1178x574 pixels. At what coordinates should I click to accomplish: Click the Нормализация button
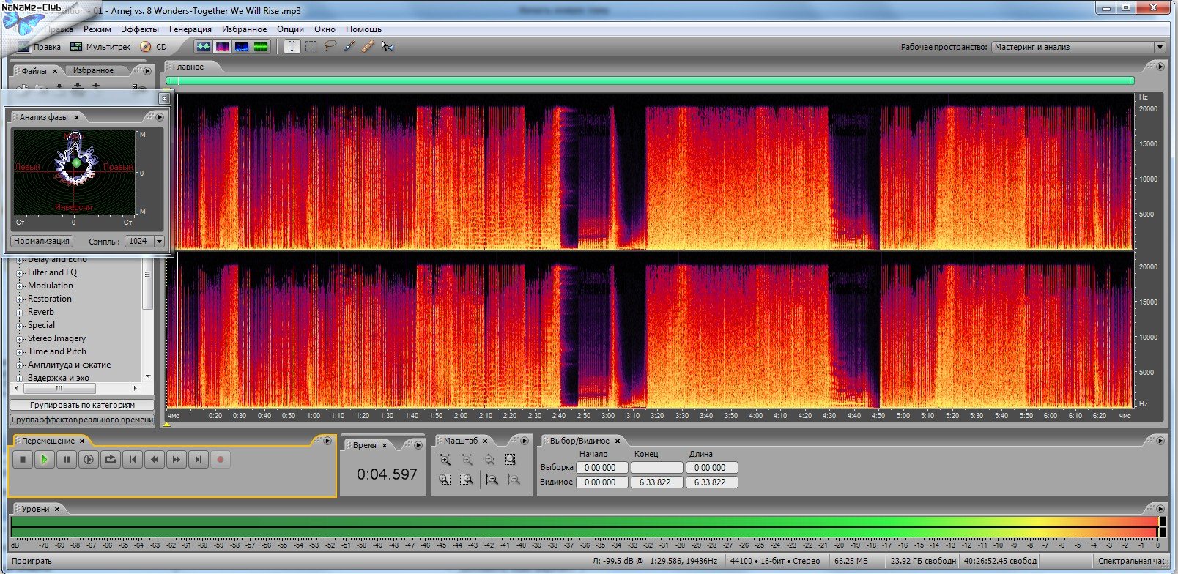pyautogui.click(x=42, y=241)
